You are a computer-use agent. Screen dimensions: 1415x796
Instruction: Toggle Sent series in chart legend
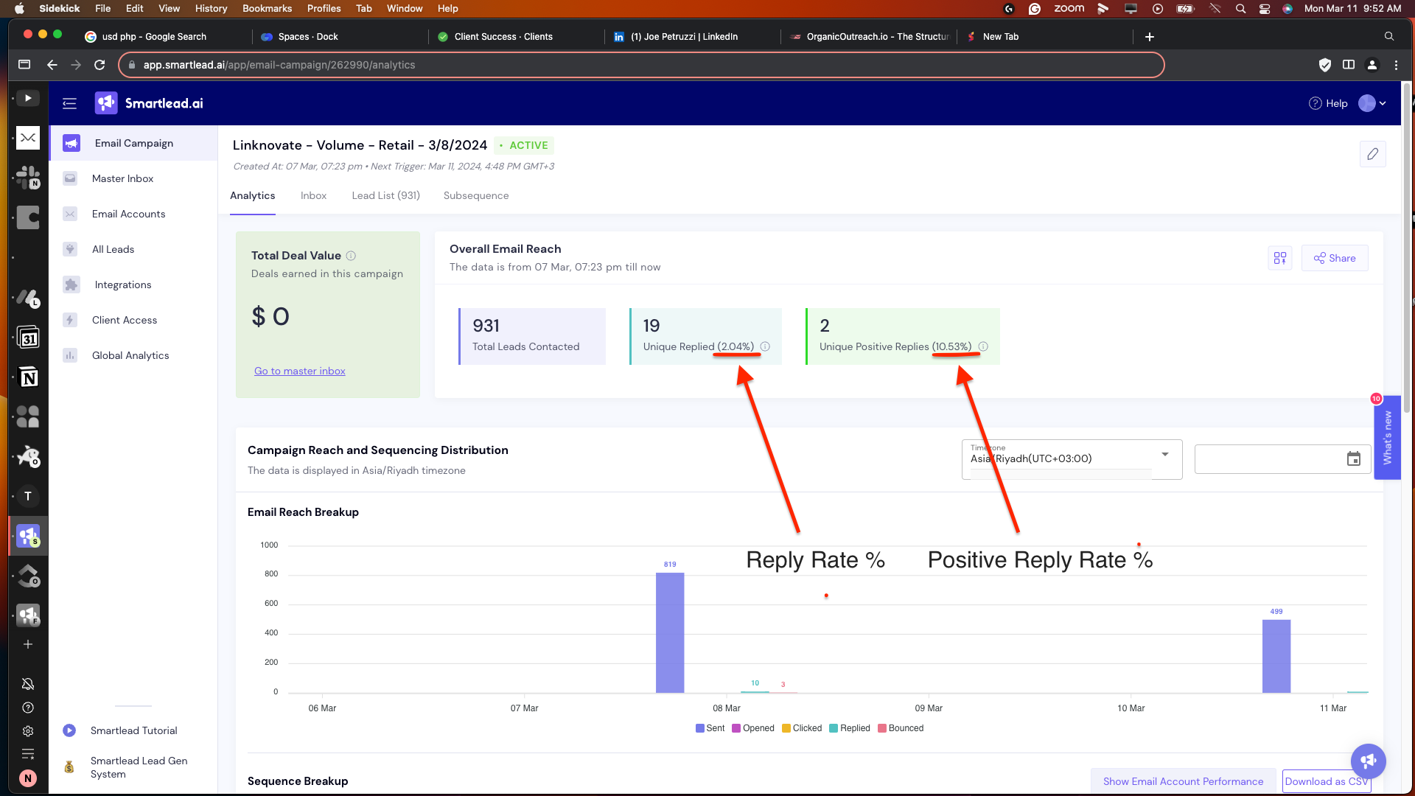tap(710, 728)
